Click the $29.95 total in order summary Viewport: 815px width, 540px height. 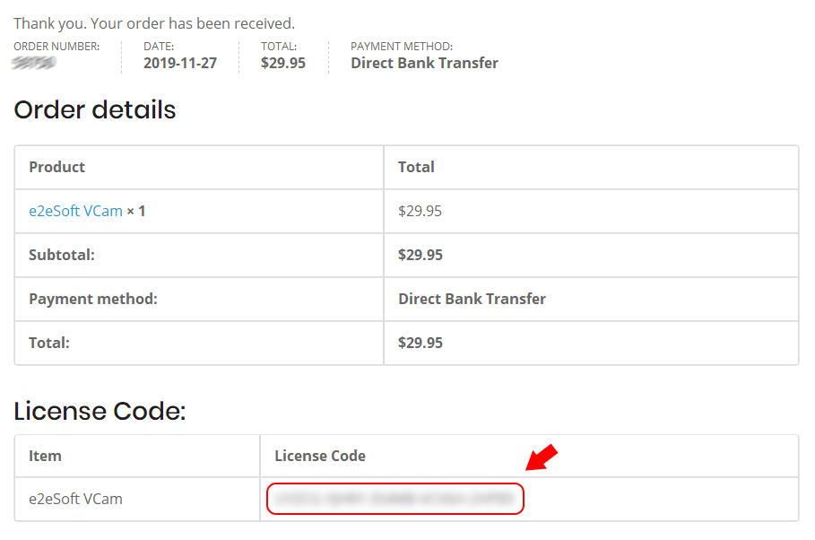point(282,63)
